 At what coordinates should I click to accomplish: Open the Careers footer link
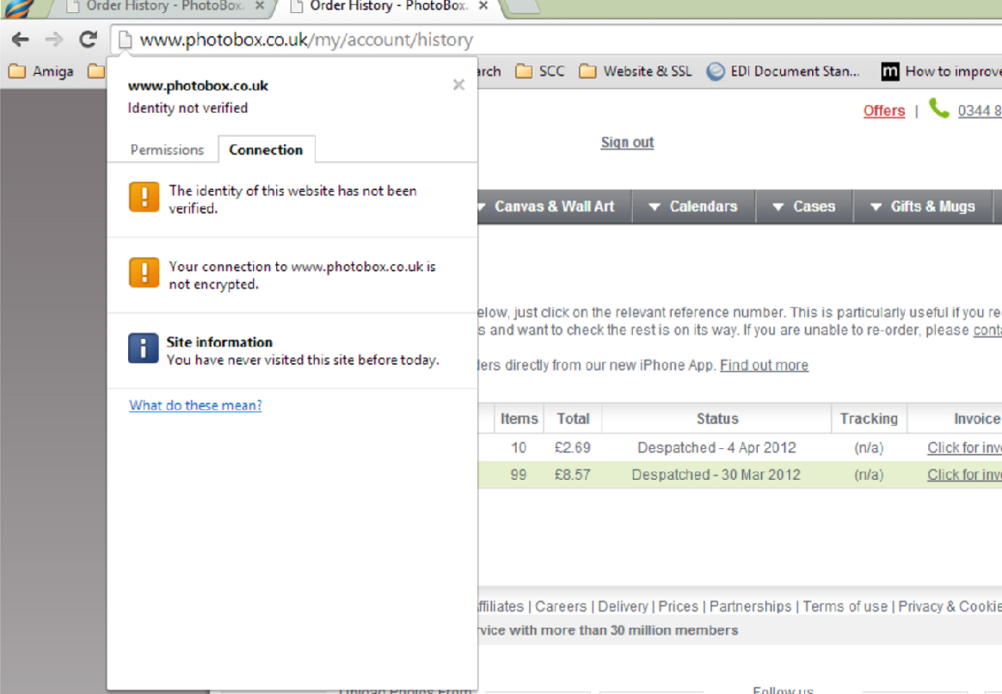[x=561, y=606]
